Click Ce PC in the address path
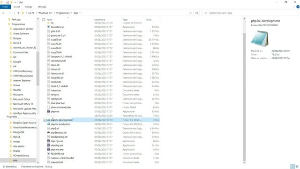This screenshot has height=169, width=300. pos(31,13)
